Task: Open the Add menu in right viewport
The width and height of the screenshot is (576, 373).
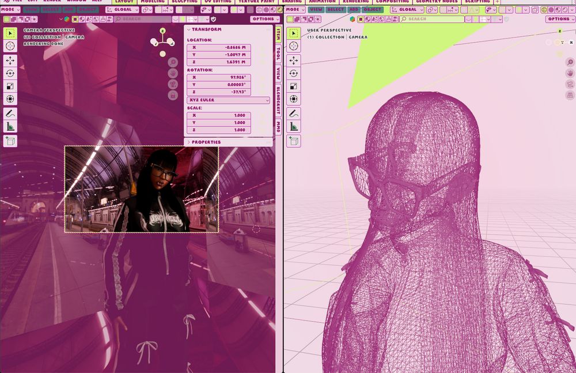Action: [x=354, y=10]
